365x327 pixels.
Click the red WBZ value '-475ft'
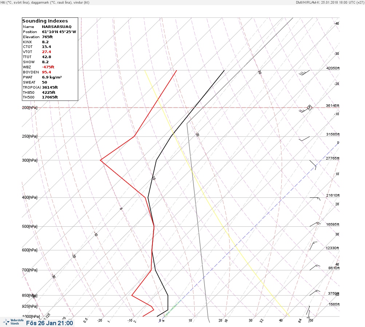tap(48, 67)
